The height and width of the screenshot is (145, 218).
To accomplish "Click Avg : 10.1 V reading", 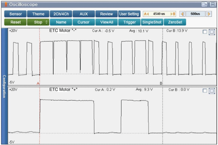I will coord(139,31).
